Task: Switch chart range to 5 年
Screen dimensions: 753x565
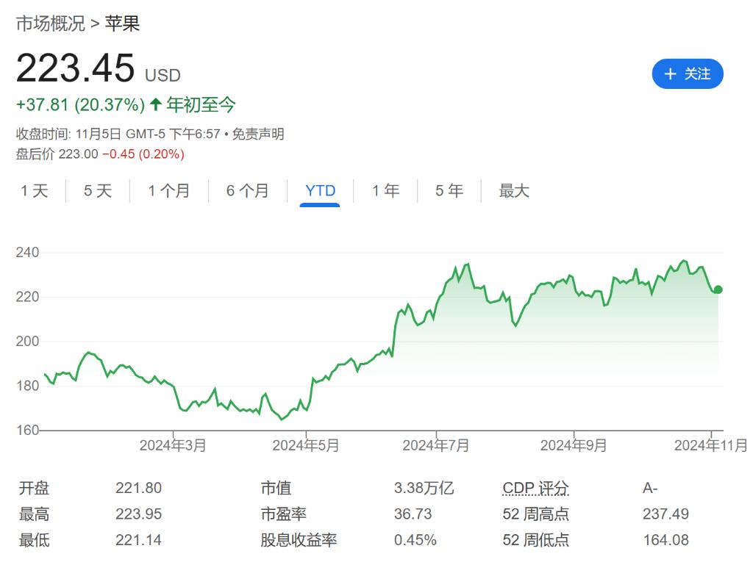Action: pos(449,191)
